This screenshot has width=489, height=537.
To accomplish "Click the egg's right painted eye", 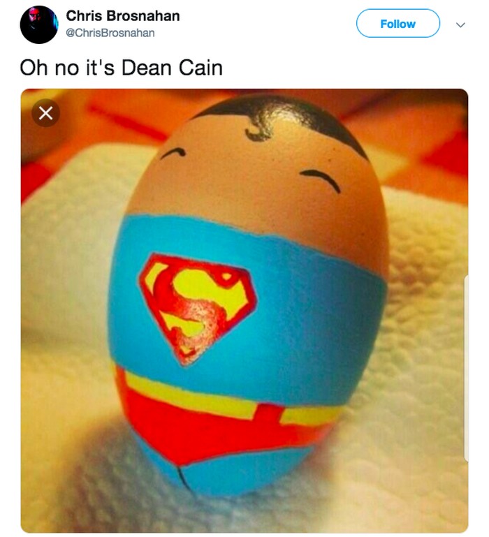I will coord(323,179).
